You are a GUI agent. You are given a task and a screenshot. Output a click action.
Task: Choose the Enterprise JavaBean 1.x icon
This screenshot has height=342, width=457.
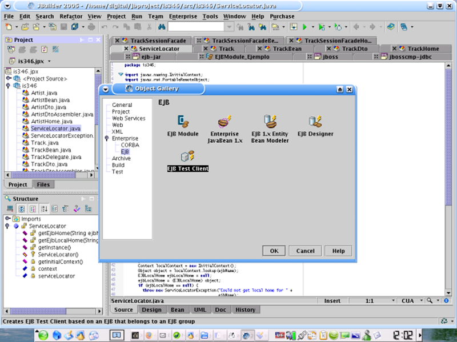[223, 121]
